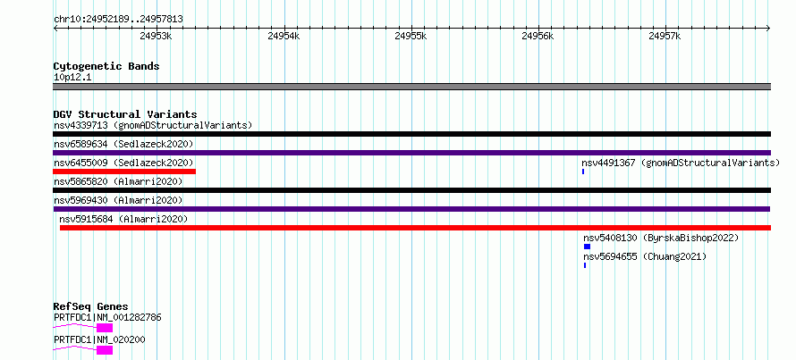Select the magenta exon box of NM_020200
The height and width of the screenshot is (360, 796).
(x=105, y=350)
